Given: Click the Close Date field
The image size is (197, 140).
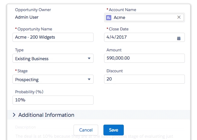Looking at the screenshot, I should click(x=144, y=37).
